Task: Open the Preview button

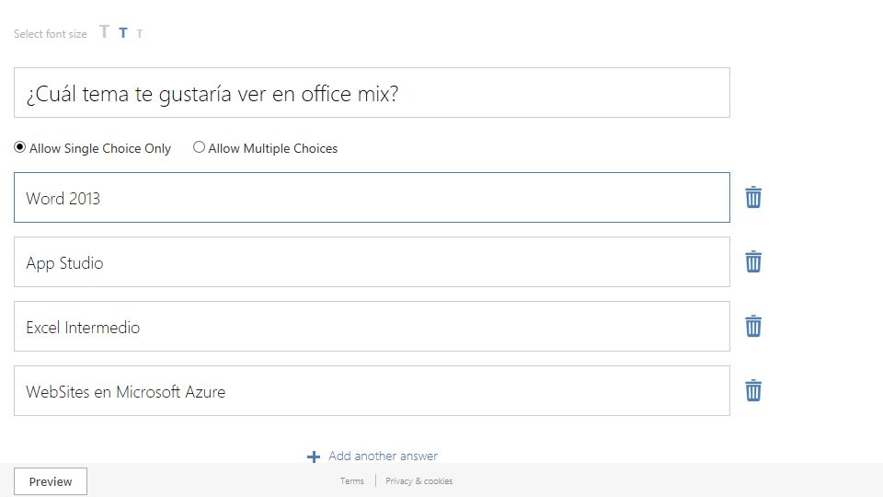Action: (51, 481)
